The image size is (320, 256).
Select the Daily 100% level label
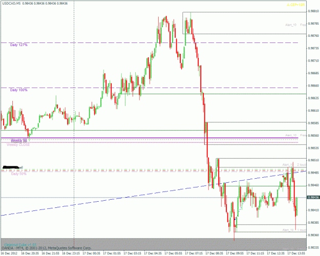point(18,90)
